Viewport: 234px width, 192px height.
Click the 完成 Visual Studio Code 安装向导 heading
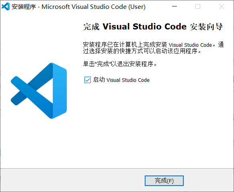(x=153, y=27)
